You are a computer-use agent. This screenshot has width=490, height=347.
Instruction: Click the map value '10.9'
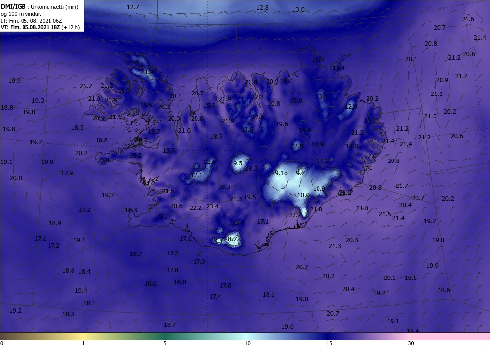(x=319, y=189)
